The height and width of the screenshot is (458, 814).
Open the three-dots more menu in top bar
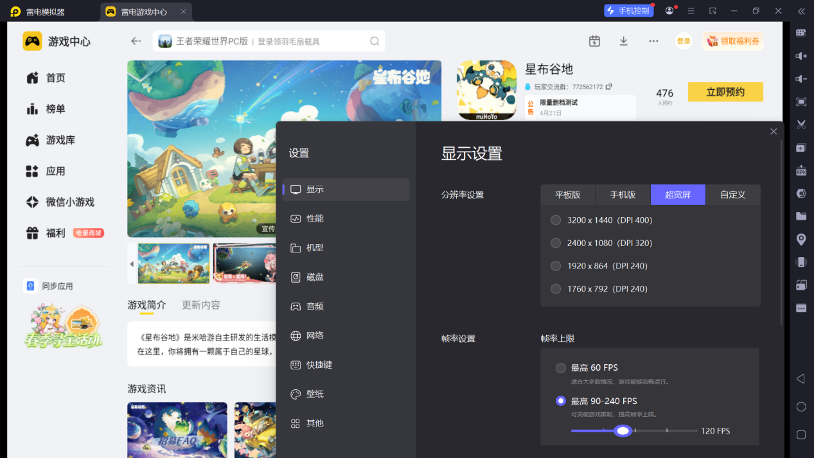click(653, 41)
